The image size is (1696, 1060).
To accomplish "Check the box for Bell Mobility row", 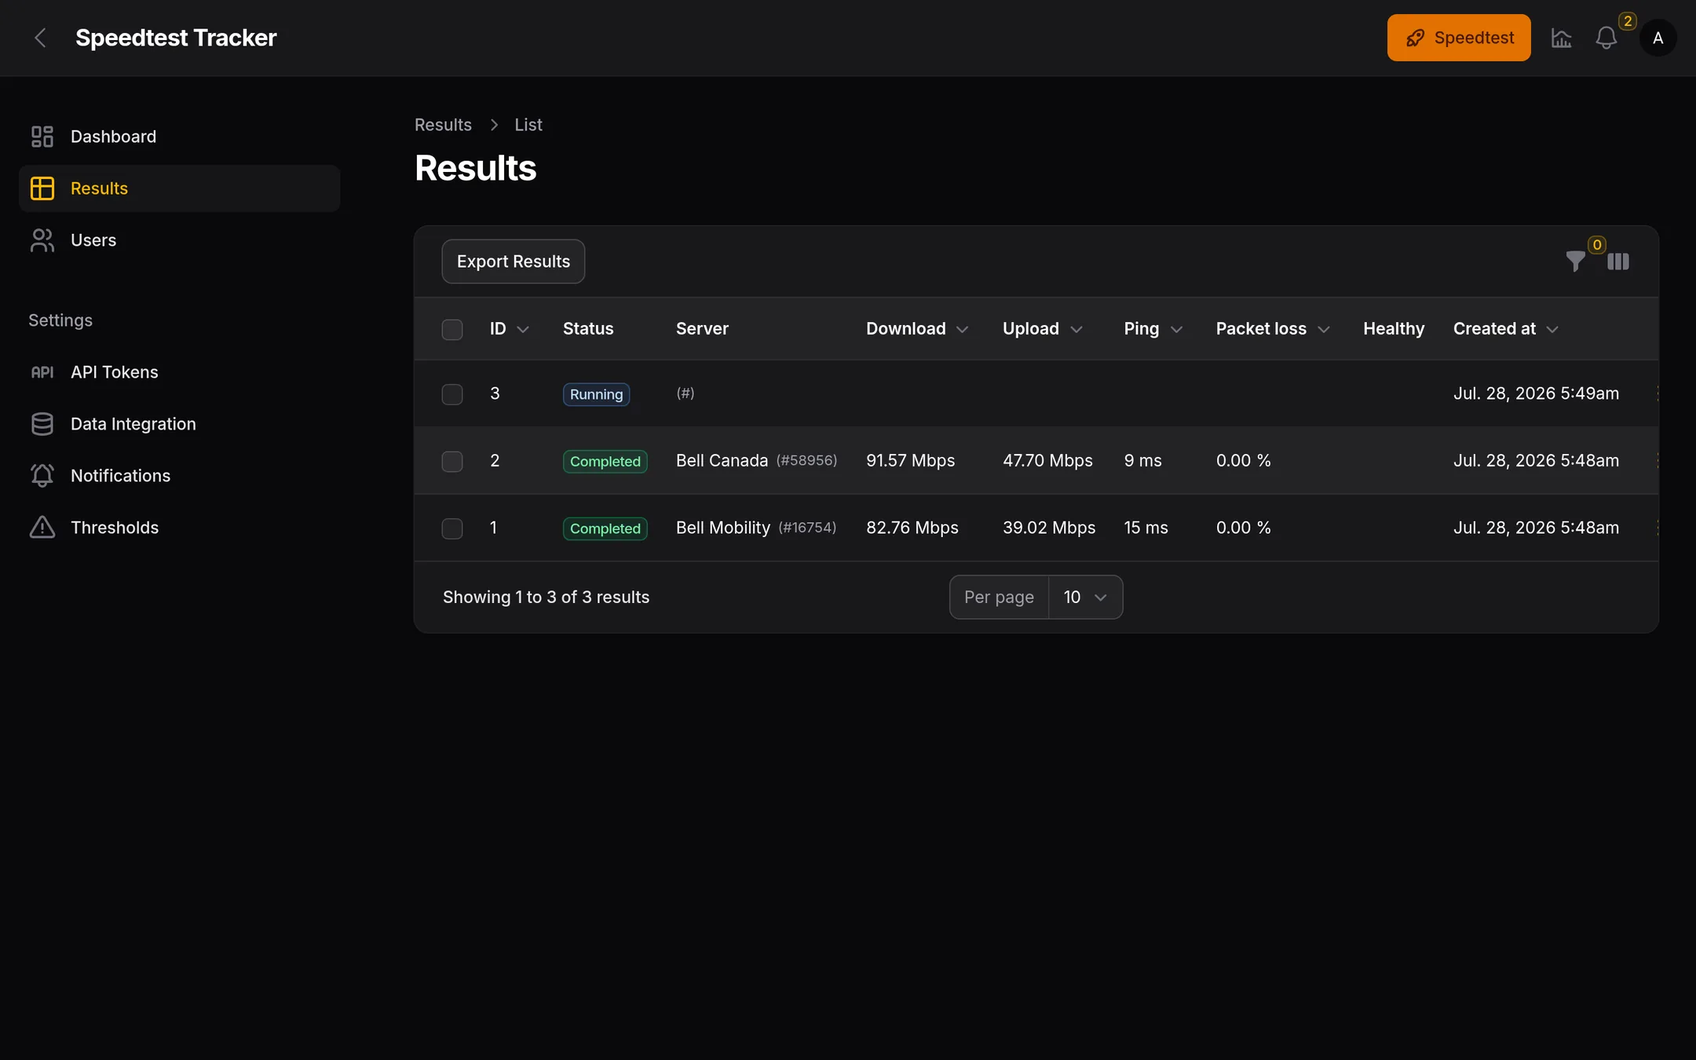I will click(452, 528).
